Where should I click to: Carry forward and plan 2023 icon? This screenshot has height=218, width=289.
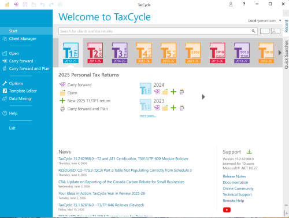point(181,108)
